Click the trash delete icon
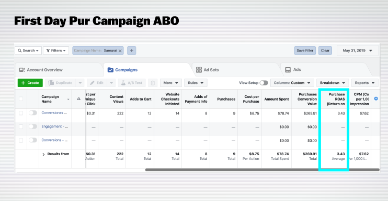This screenshot has height=201, width=388. [153, 83]
